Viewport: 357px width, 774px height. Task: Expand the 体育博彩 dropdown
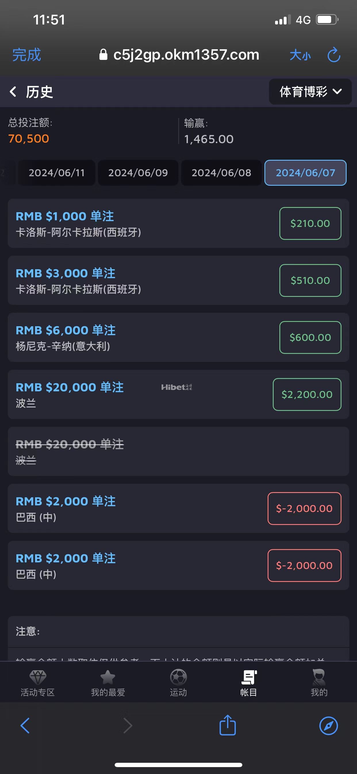(310, 92)
